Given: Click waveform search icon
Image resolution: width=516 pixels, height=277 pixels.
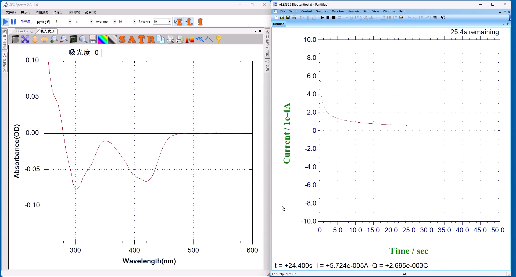Looking at the screenshot, I should coord(199,39).
